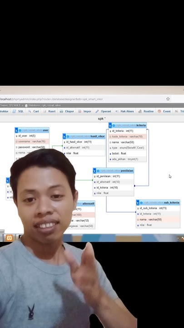Select nilai : float row in hasil_vikor
Screen dimensions: 184x328
tap(84, 153)
